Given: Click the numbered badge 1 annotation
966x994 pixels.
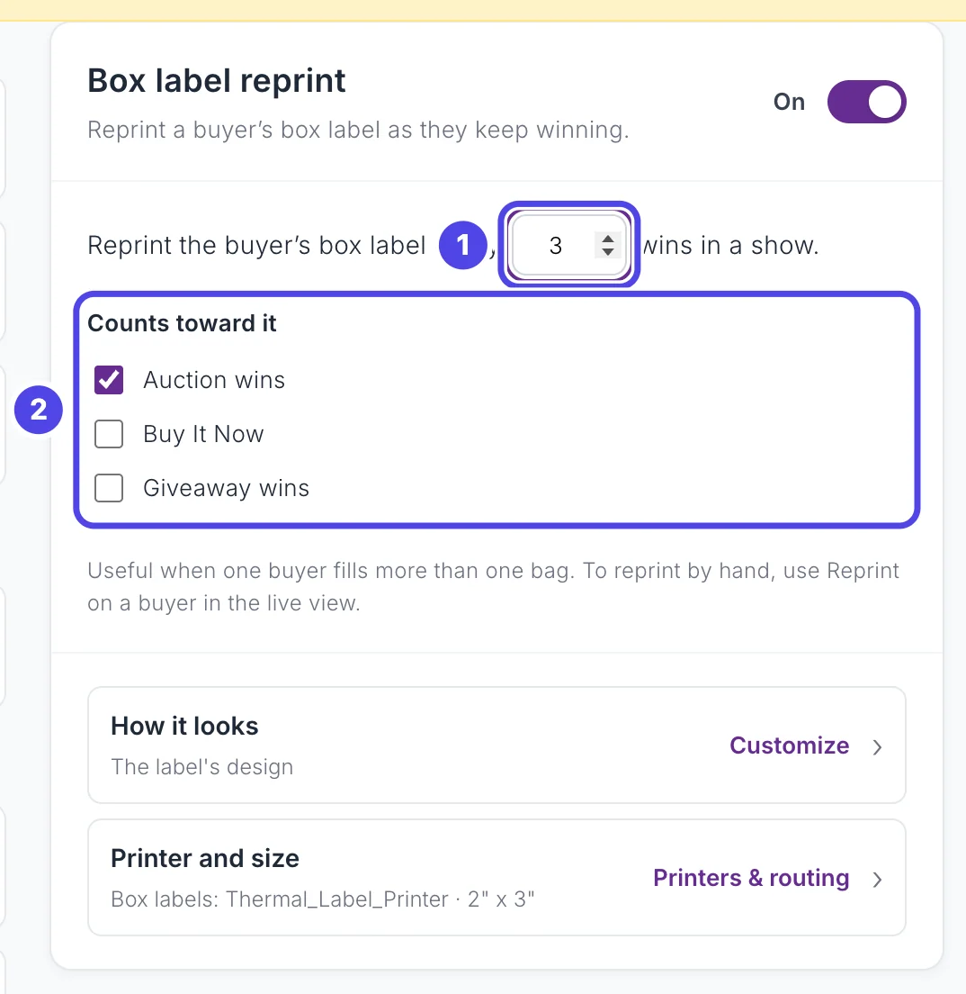Looking at the screenshot, I should 463,245.
